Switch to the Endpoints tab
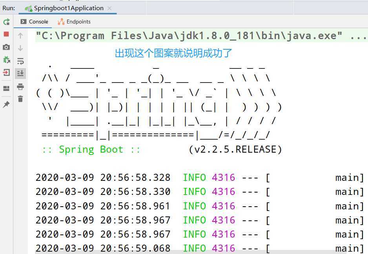The height and width of the screenshot is (254, 368). pos(74,22)
